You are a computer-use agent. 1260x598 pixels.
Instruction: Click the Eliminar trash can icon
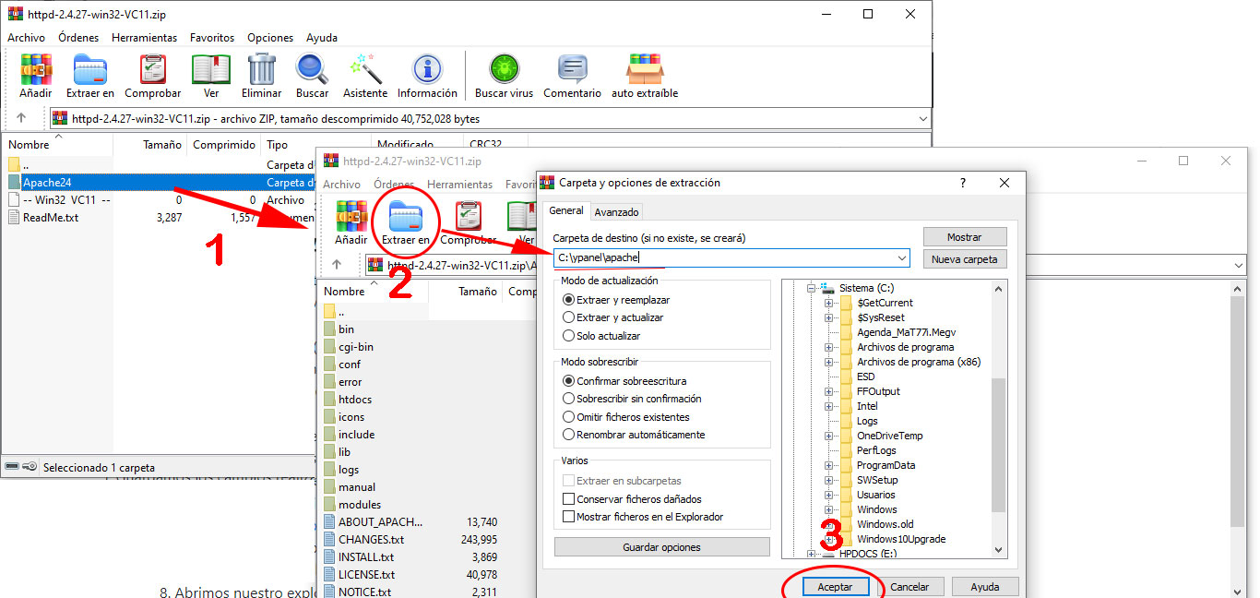click(x=262, y=76)
